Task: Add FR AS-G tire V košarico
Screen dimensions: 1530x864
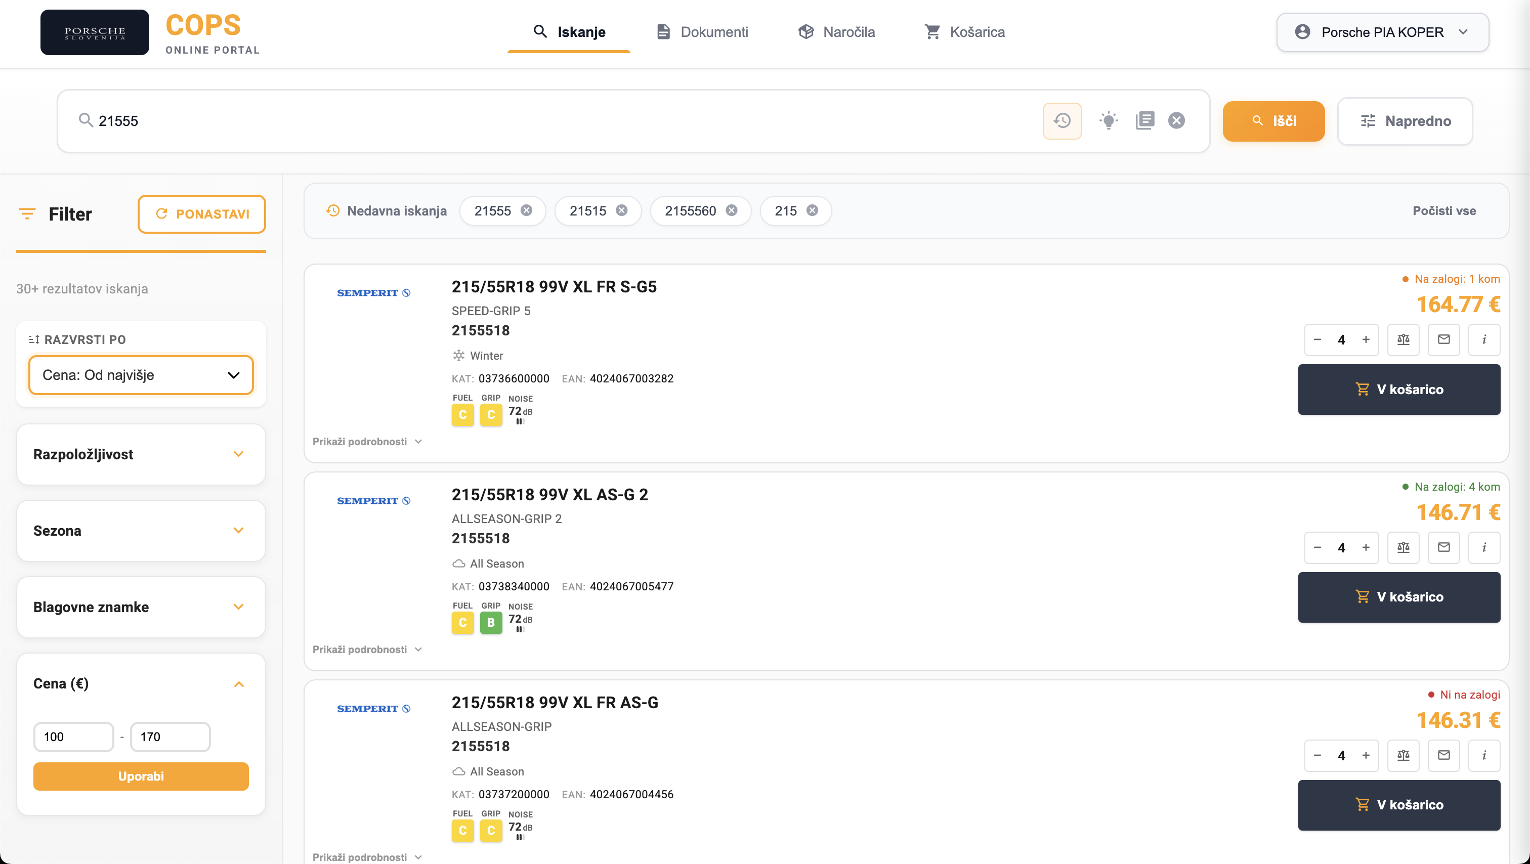Action: point(1399,805)
